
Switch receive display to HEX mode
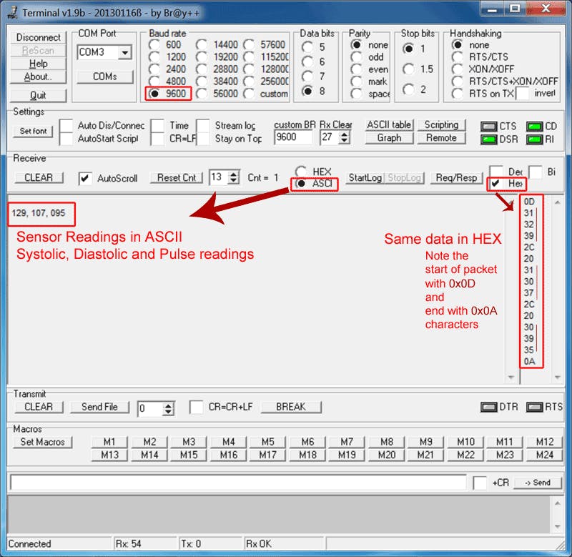[301, 172]
